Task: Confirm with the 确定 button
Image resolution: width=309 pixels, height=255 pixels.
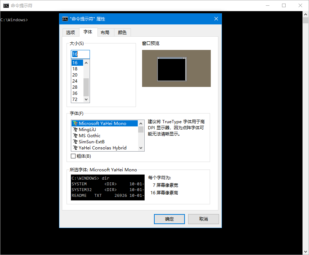Action: (169, 219)
